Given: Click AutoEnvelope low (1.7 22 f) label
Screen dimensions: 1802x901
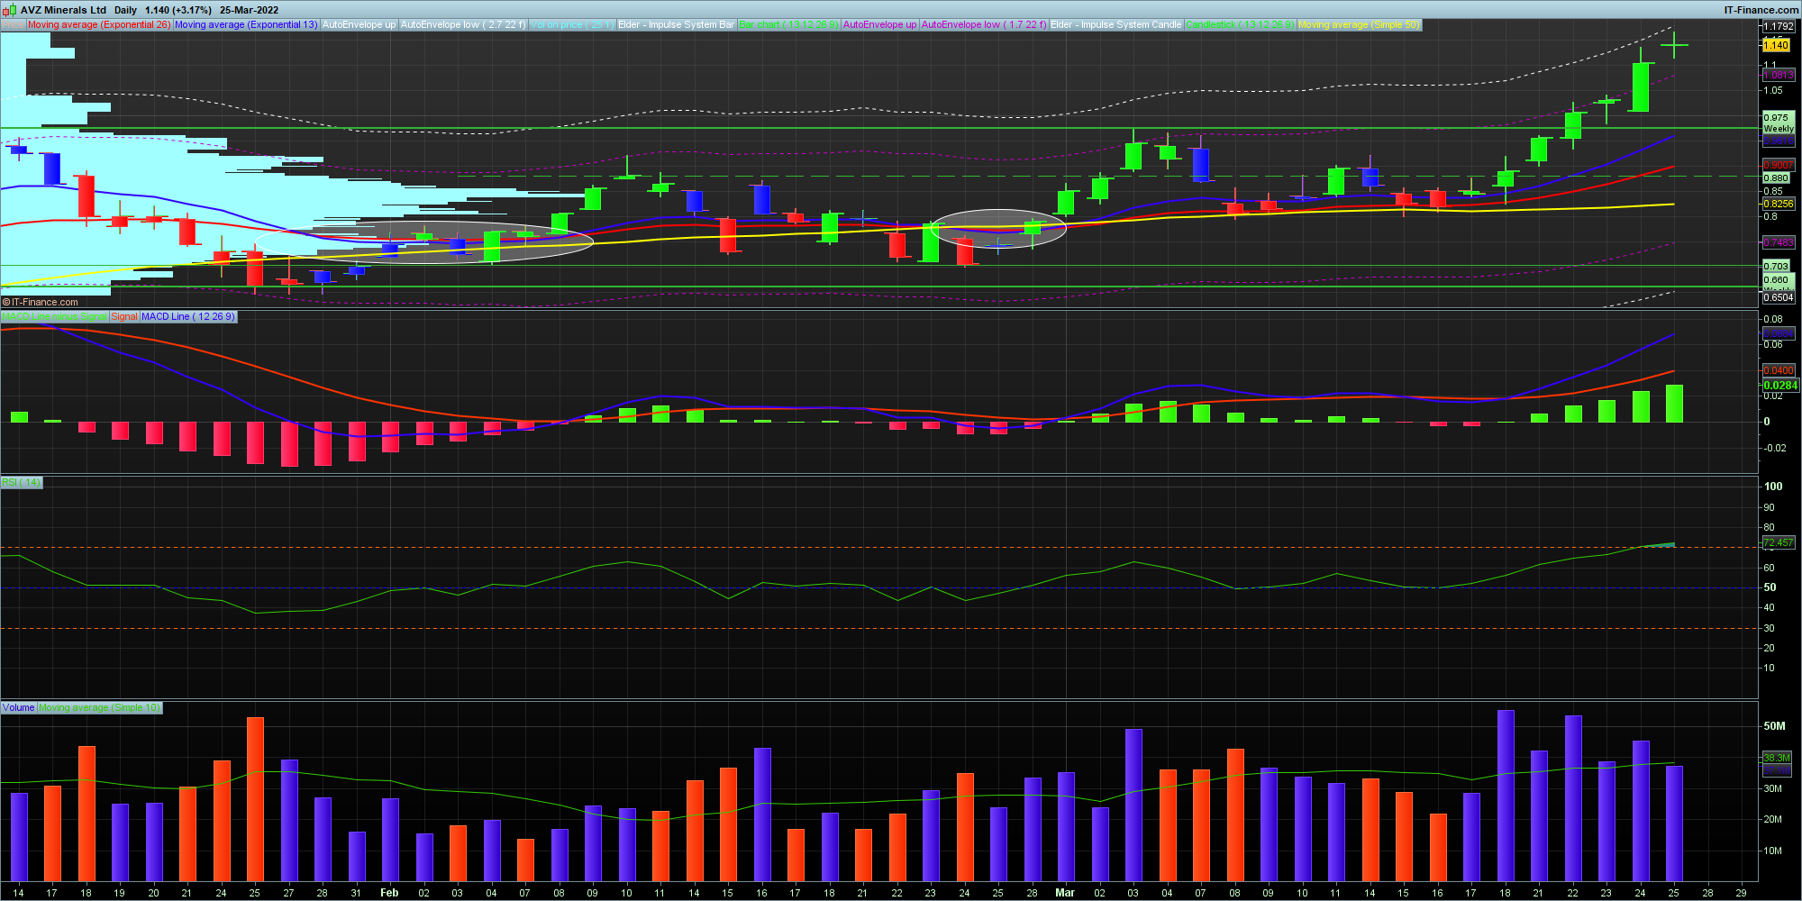Looking at the screenshot, I should 984,24.
